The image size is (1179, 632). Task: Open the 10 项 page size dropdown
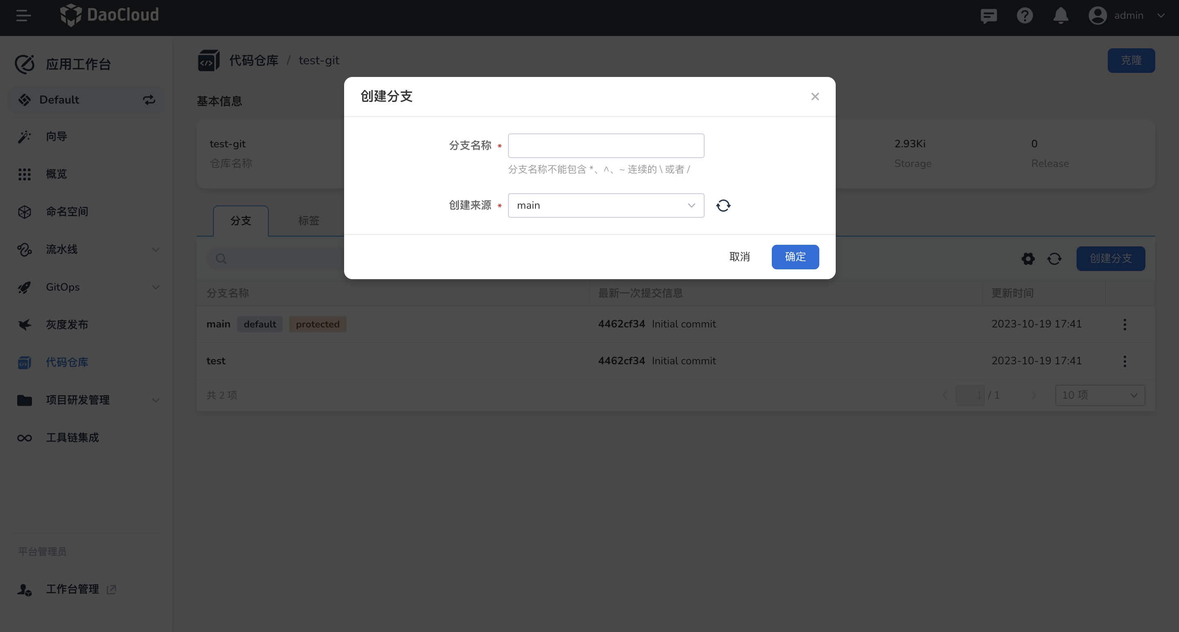pos(1100,395)
